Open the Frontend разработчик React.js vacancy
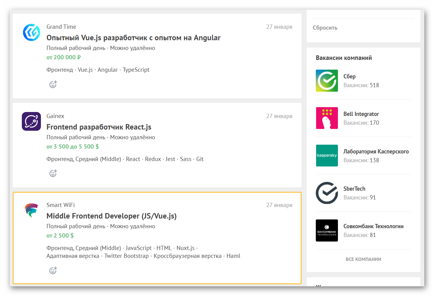 pos(99,127)
